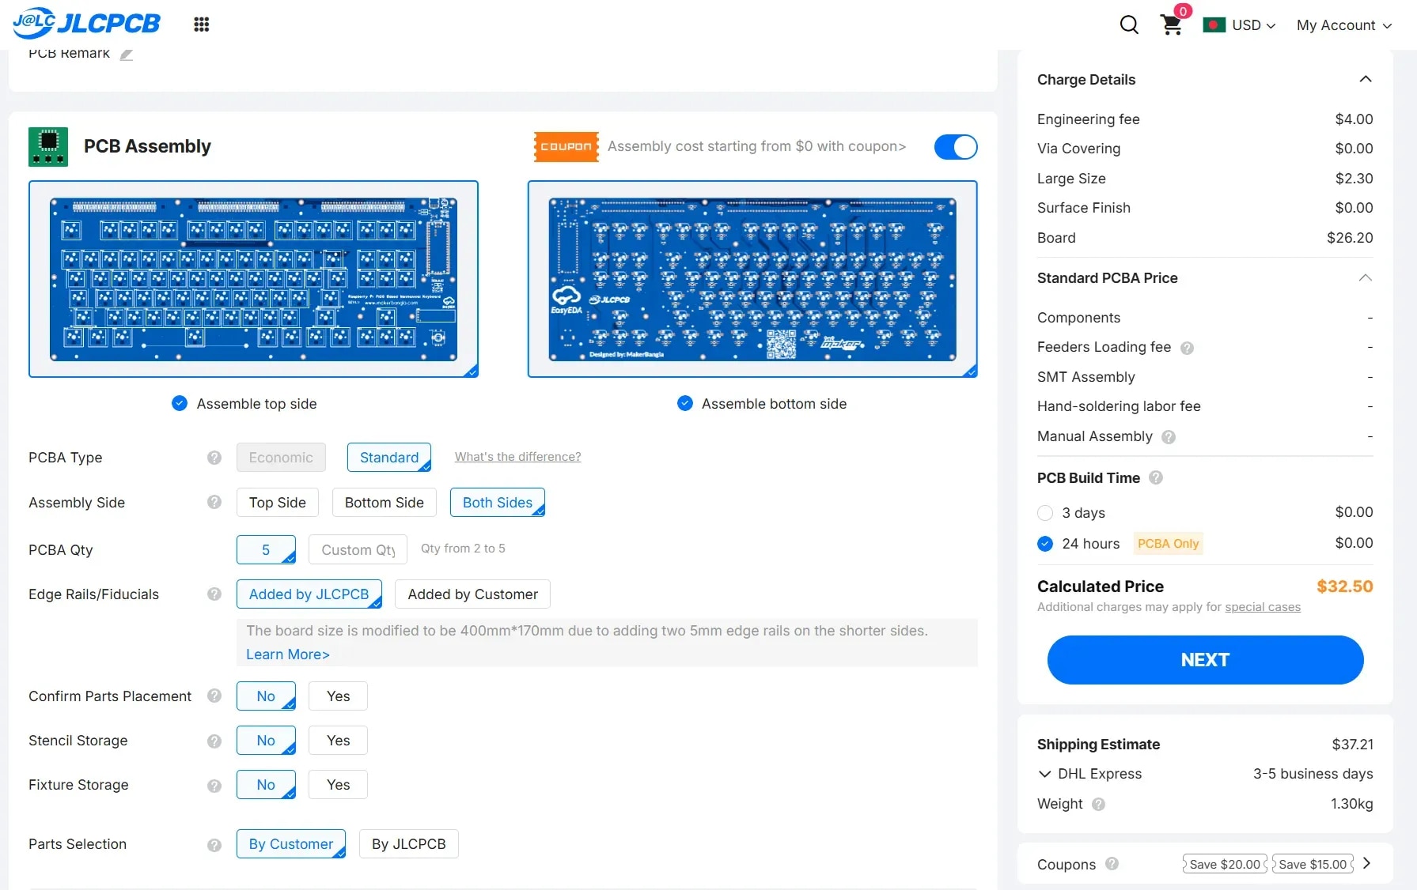Open the My Account menu
This screenshot has height=890, width=1417.
click(1343, 25)
